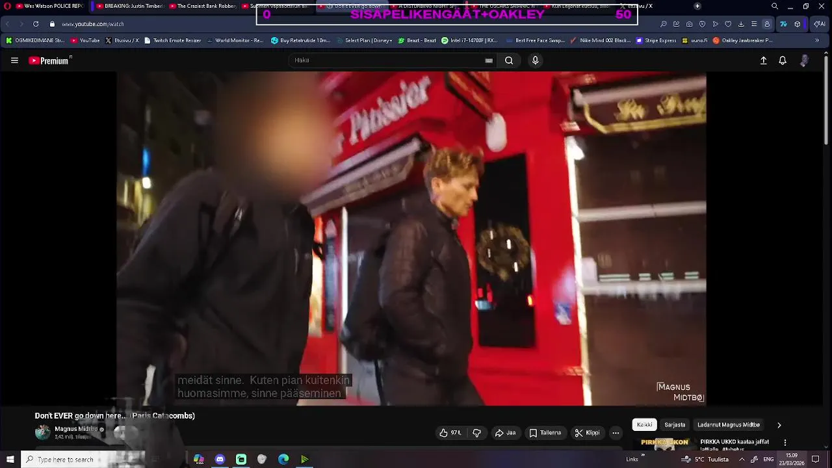832x468 pixels.
Task: Click the Windows Type here to search box
Action: click(x=83, y=460)
